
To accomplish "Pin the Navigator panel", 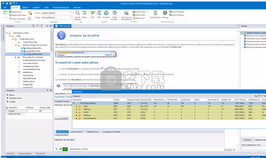I will [48, 26].
